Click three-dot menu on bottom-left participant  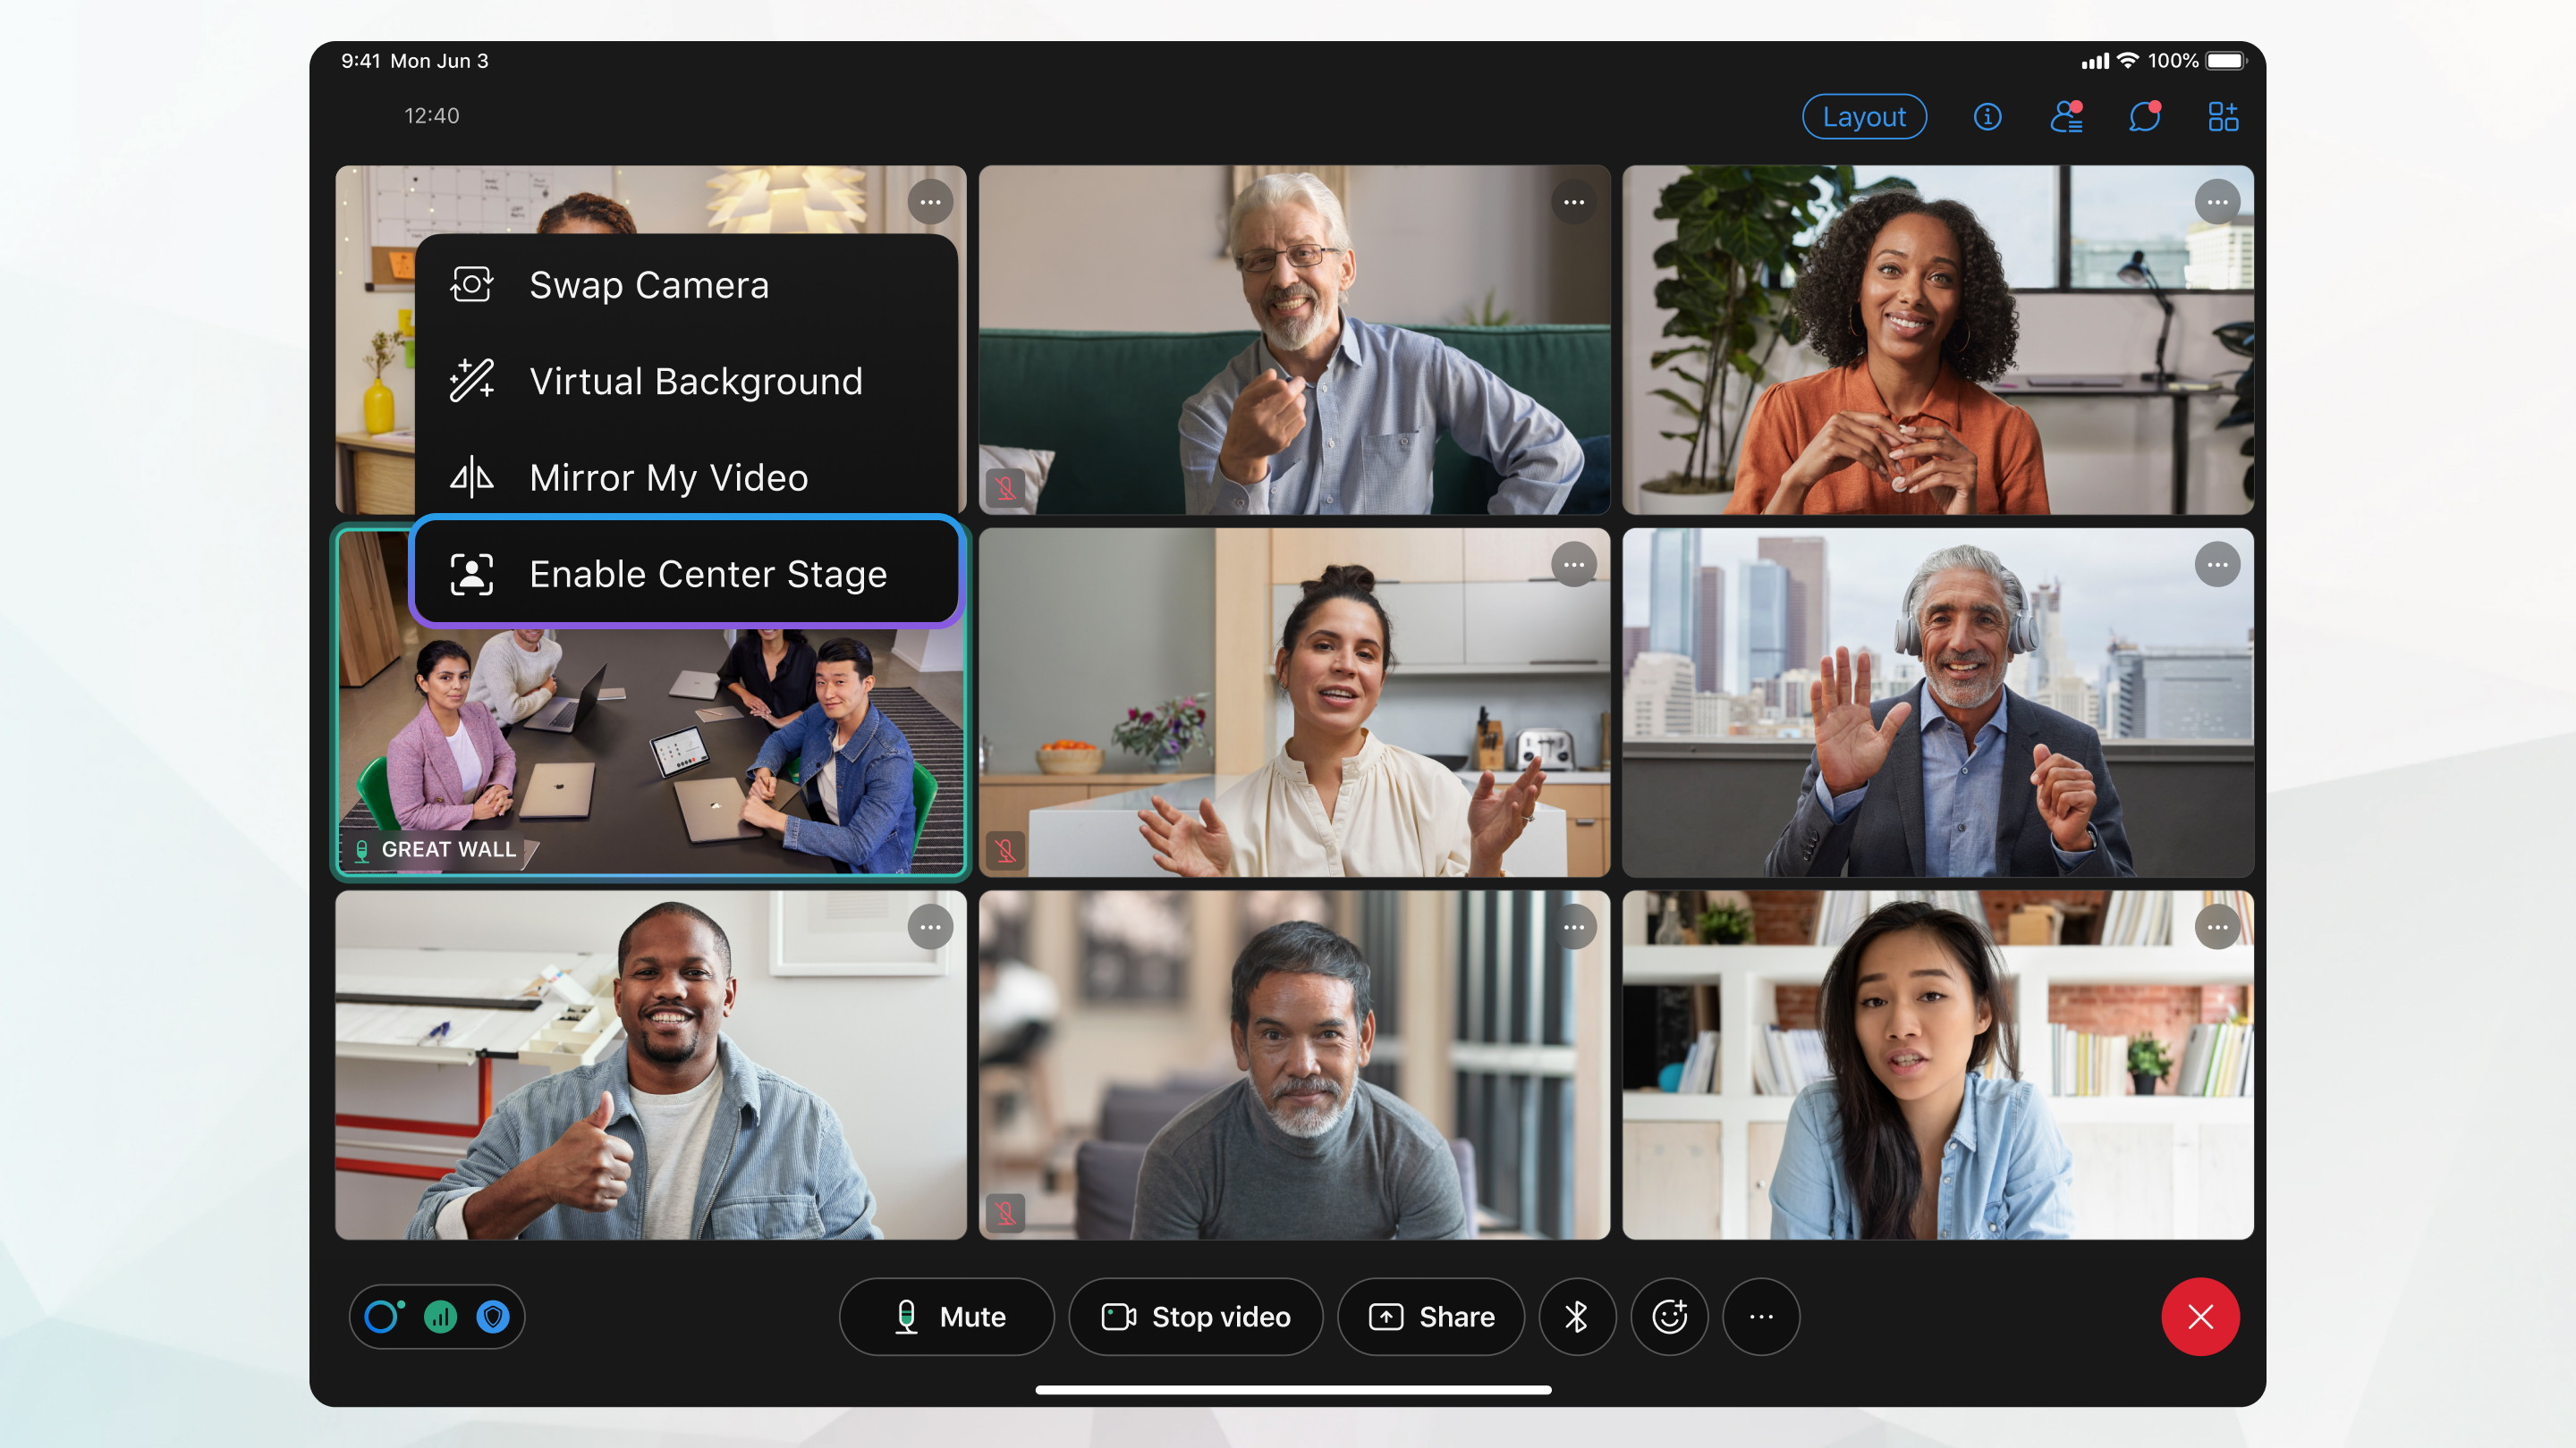click(x=932, y=926)
